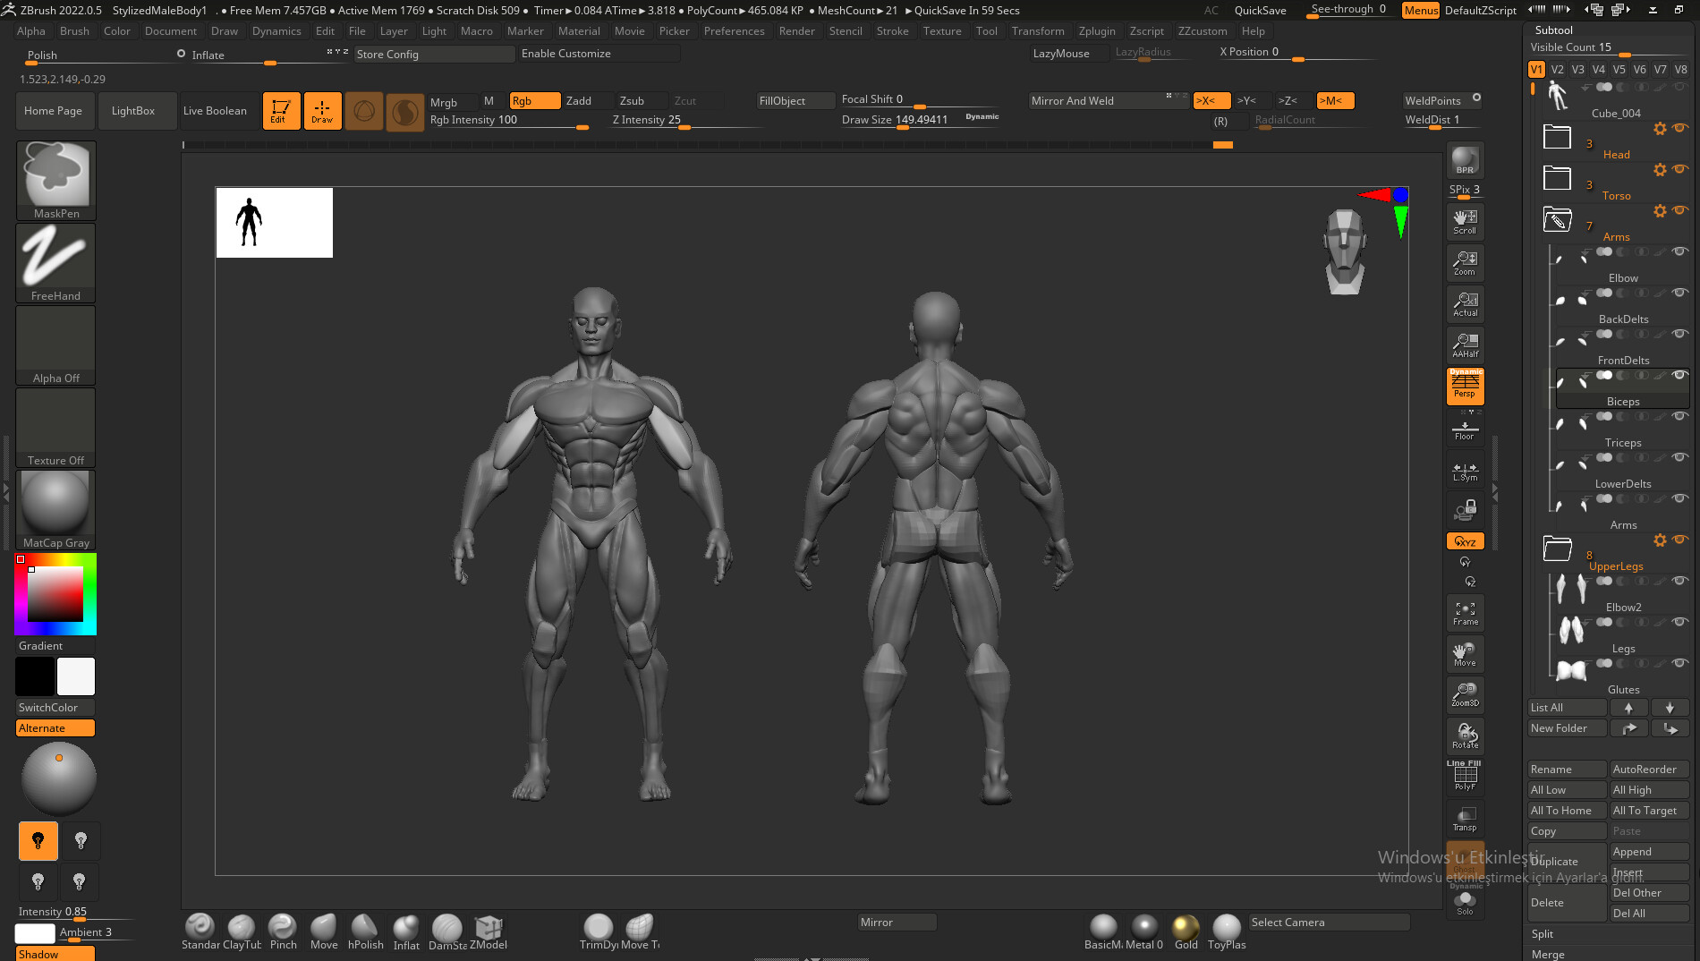Select the MaskPen brush thumbnail
The width and height of the screenshot is (1700, 961).
pyautogui.click(x=55, y=174)
